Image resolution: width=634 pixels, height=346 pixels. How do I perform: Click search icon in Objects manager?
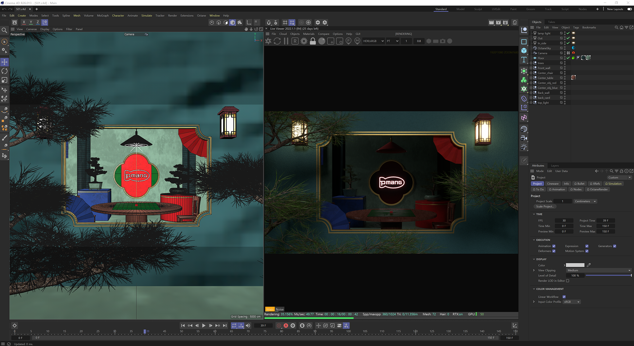click(x=616, y=27)
